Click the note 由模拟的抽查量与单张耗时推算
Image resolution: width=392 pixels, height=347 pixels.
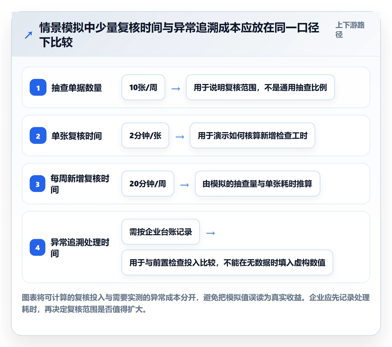(x=258, y=184)
